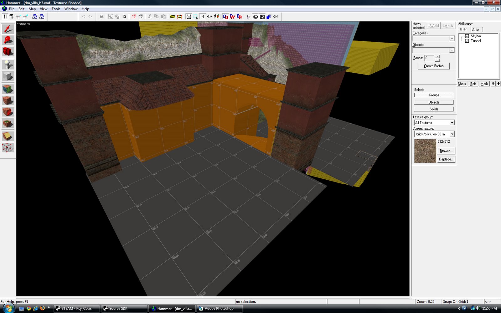Open the Toggle Texture Application tool
This screenshot has height=313, width=501.
tap(8, 89)
